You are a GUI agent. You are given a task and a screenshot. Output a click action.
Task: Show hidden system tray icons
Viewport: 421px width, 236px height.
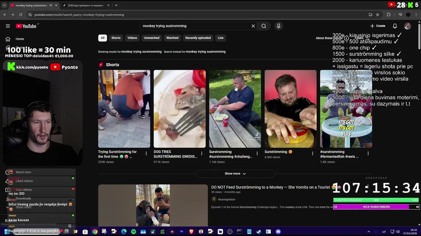tap(369, 232)
